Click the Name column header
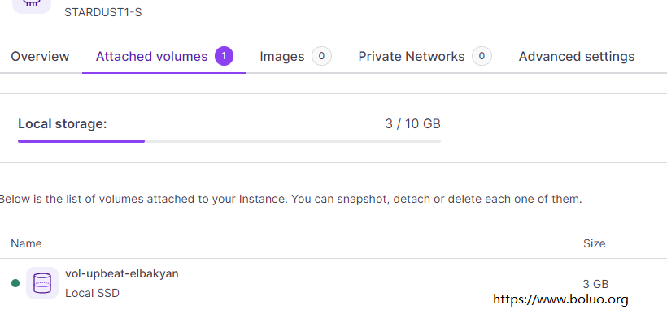The image size is (667, 314). pyautogui.click(x=26, y=243)
